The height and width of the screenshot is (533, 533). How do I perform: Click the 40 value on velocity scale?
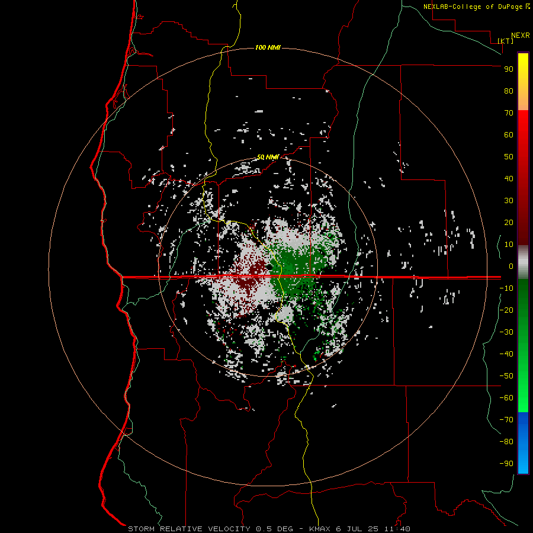[x=509, y=178]
